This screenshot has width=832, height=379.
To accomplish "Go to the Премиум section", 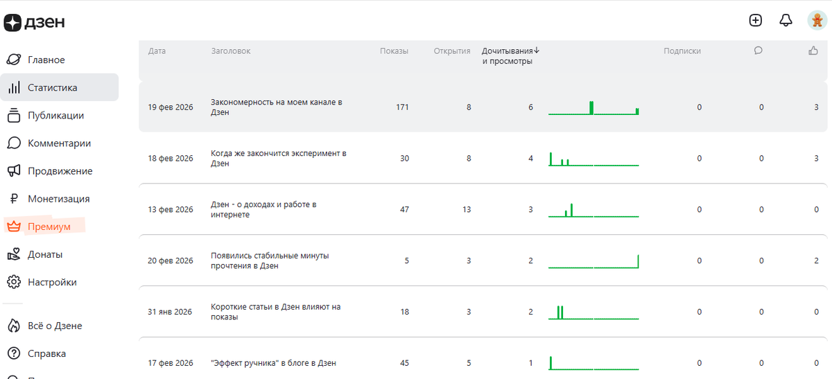I will [49, 227].
